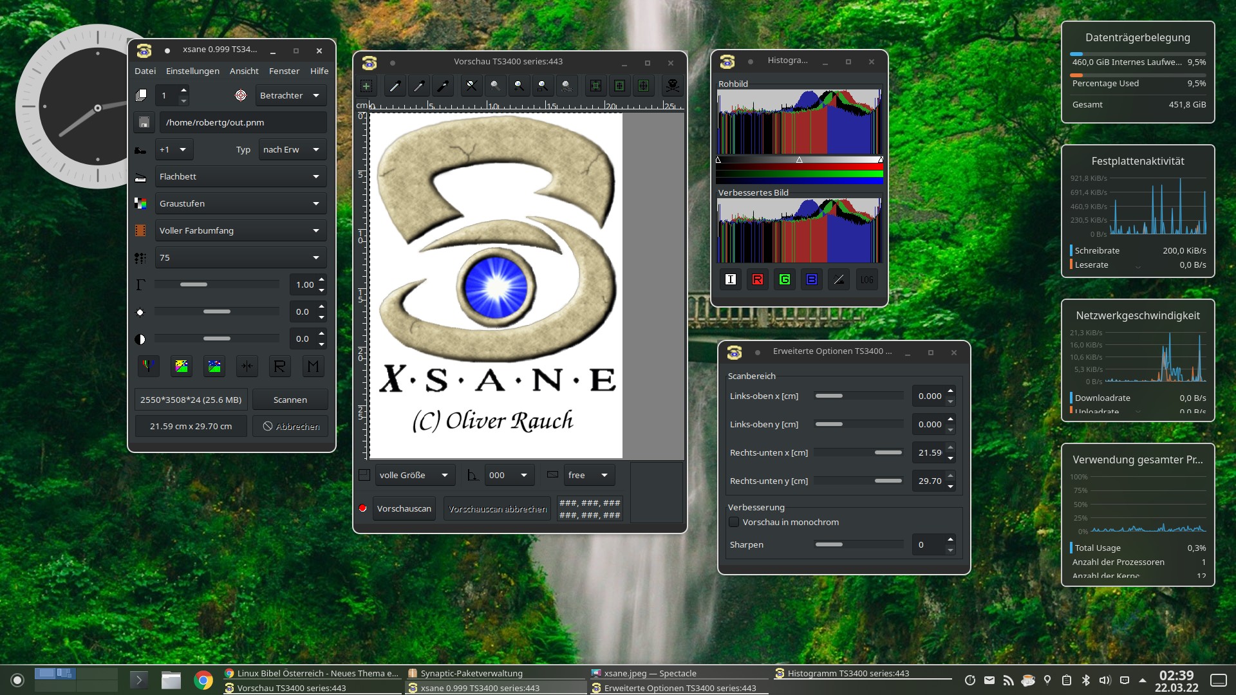This screenshot has width=1236, height=695.
Task: Open the Voller Farbumfang dropdown
Action: pos(241,230)
